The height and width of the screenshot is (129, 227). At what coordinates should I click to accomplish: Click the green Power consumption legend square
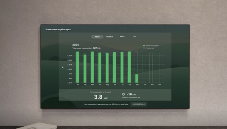(144, 46)
